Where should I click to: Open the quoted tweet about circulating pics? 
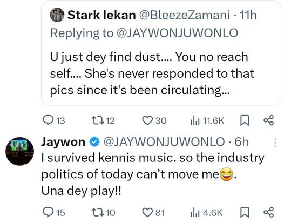(161, 53)
